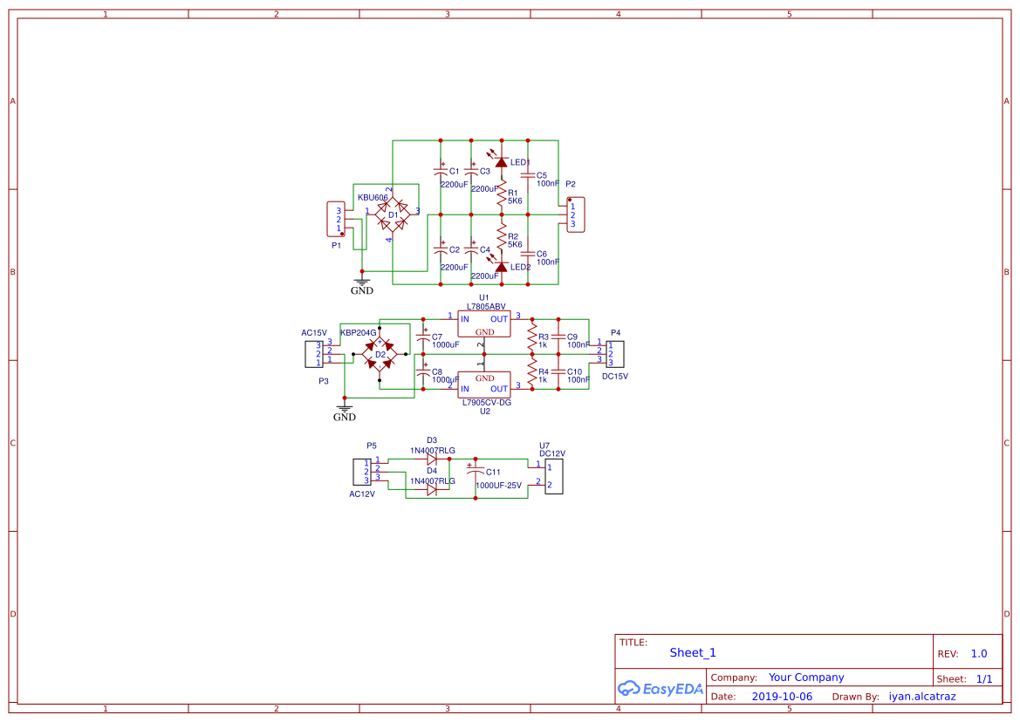This screenshot has width=1020, height=722.
Task: Select the 1N4007RLG label under D3
Action: point(433,450)
